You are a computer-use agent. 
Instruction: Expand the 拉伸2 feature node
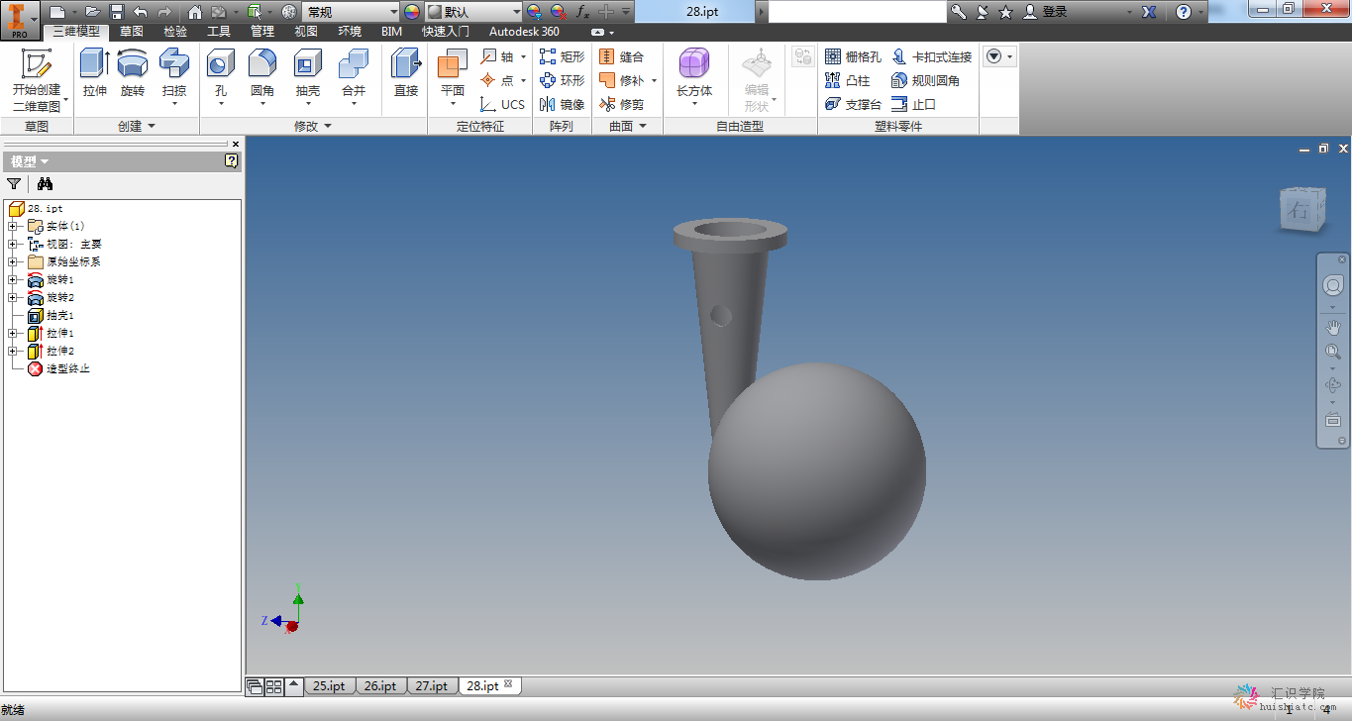pyautogui.click(x=13, y=351)
